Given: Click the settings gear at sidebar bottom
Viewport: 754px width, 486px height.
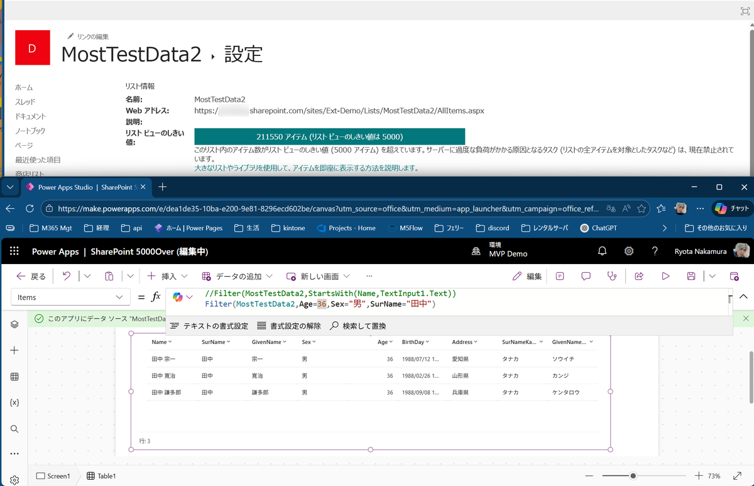Looking at the screenshot, I should (x=14, y=480).
